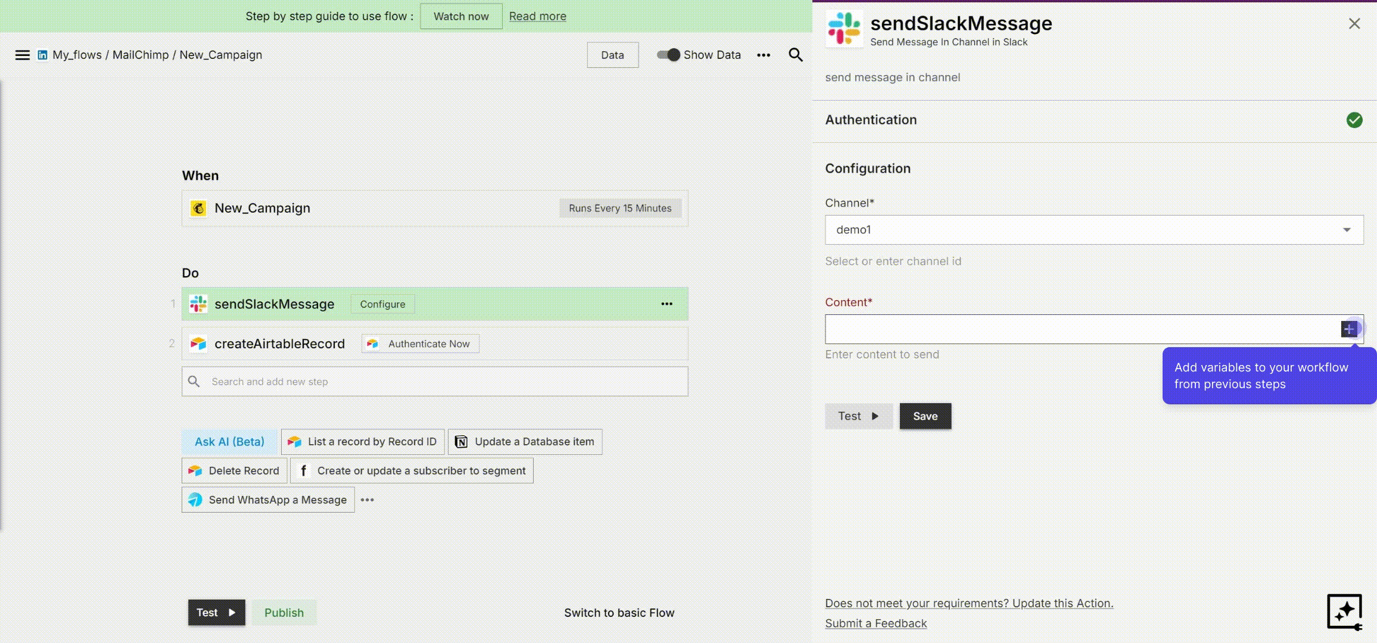Click the Save button
The width and height of the screenshot is (1377, 643).
[x=925, y=416]
